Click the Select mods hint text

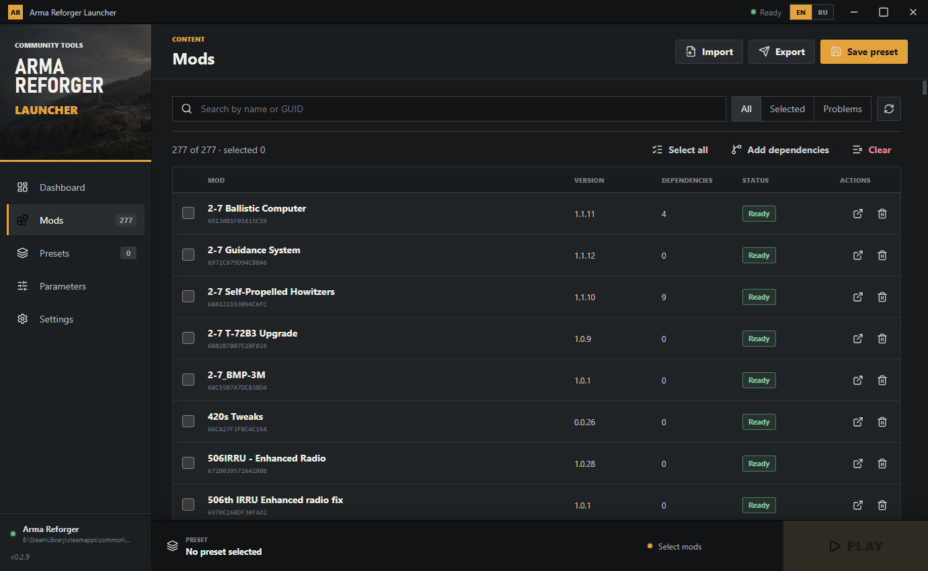click(680, 546)
